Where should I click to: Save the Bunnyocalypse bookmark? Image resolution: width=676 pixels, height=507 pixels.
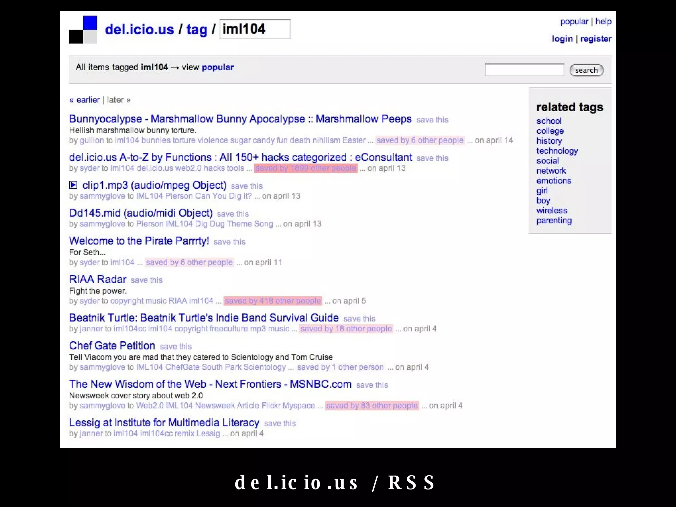(432, 120)
